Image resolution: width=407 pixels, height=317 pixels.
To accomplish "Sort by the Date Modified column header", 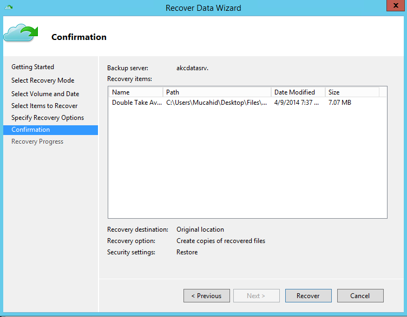I will tap(298, 92).
